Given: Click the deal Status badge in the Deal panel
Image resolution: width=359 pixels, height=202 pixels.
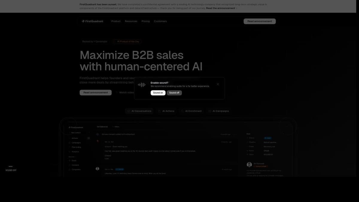Looking at the screenshot, I should (268, 138).
